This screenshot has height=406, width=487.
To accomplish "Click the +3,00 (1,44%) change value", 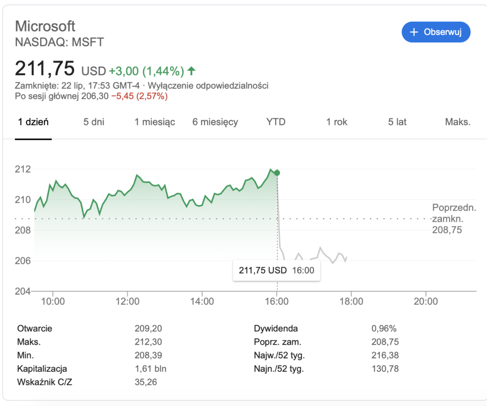I will tap(147, 71).
